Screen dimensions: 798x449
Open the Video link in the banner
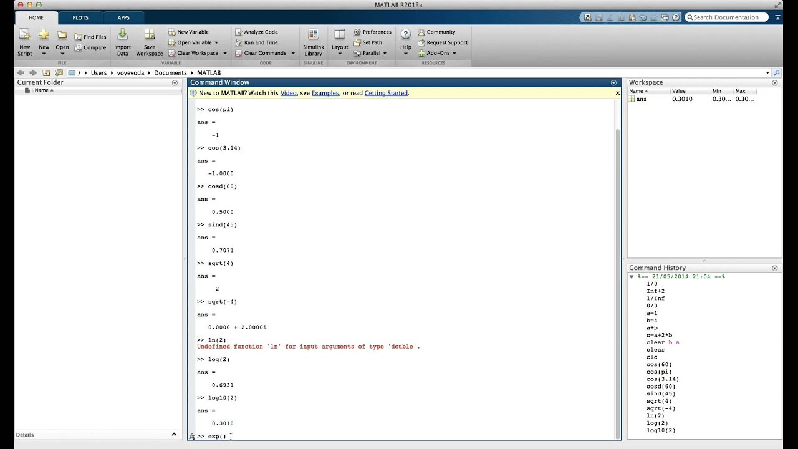(x=288, y=93)
